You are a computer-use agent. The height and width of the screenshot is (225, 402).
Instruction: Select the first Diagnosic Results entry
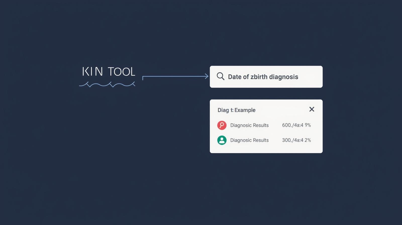pos(249,125)
